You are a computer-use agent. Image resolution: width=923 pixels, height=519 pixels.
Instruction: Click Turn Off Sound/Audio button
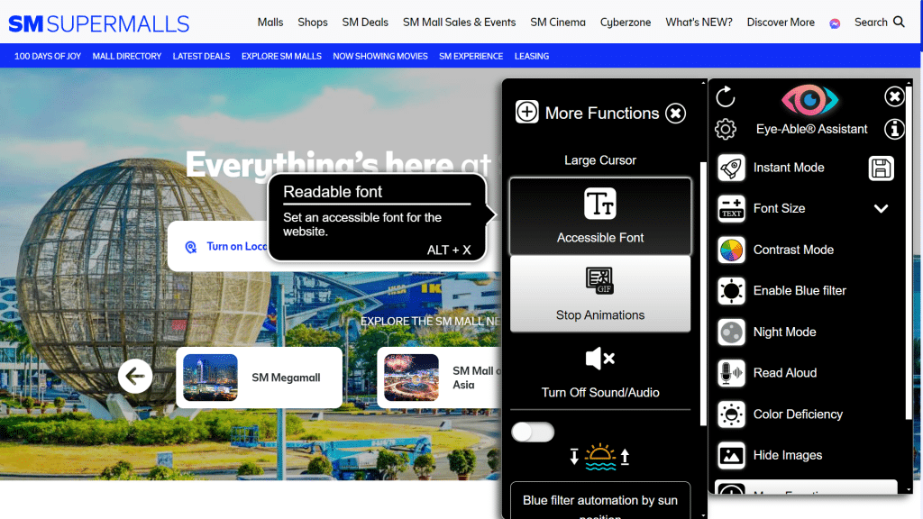click(x=600, y=371)
